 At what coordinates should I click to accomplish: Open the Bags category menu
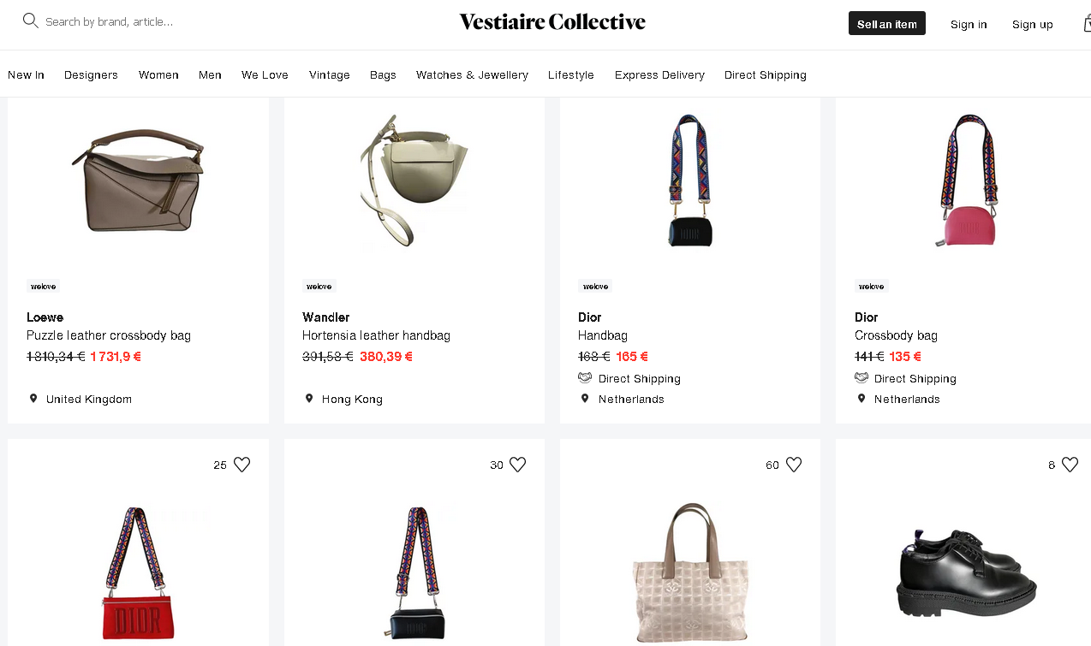click(383, 75)
